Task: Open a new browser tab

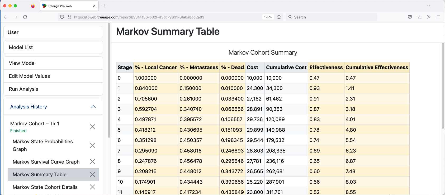Action: click(104, 6)
